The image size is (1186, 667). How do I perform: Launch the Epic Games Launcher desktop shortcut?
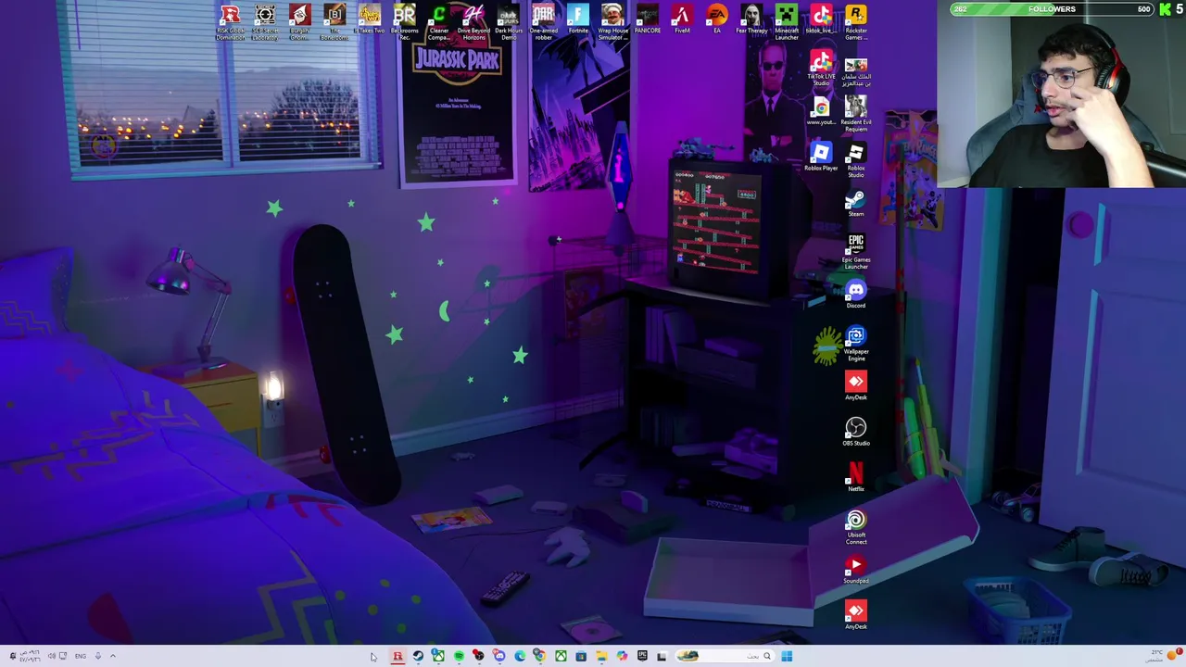coord(855,251)
